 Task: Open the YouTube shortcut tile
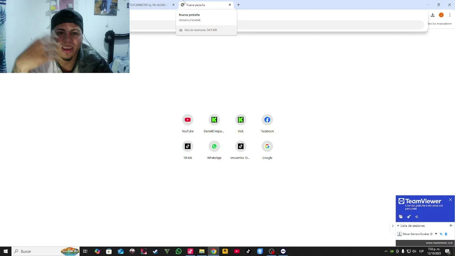click(x=188, y=124)
